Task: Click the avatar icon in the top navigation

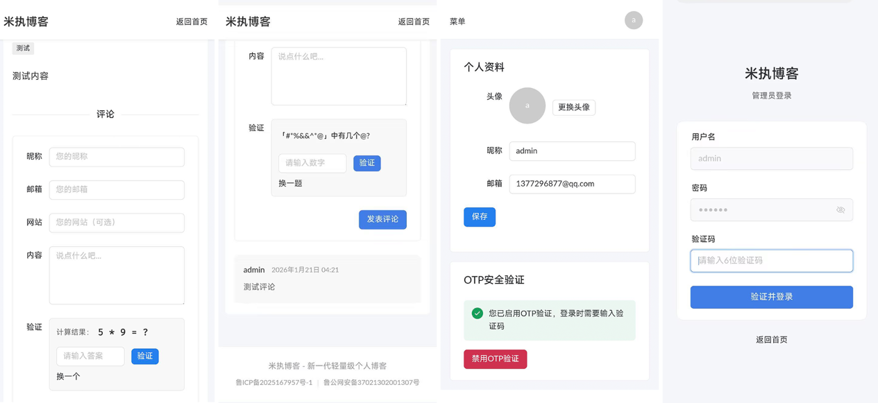Action: (x=633, y=20)
